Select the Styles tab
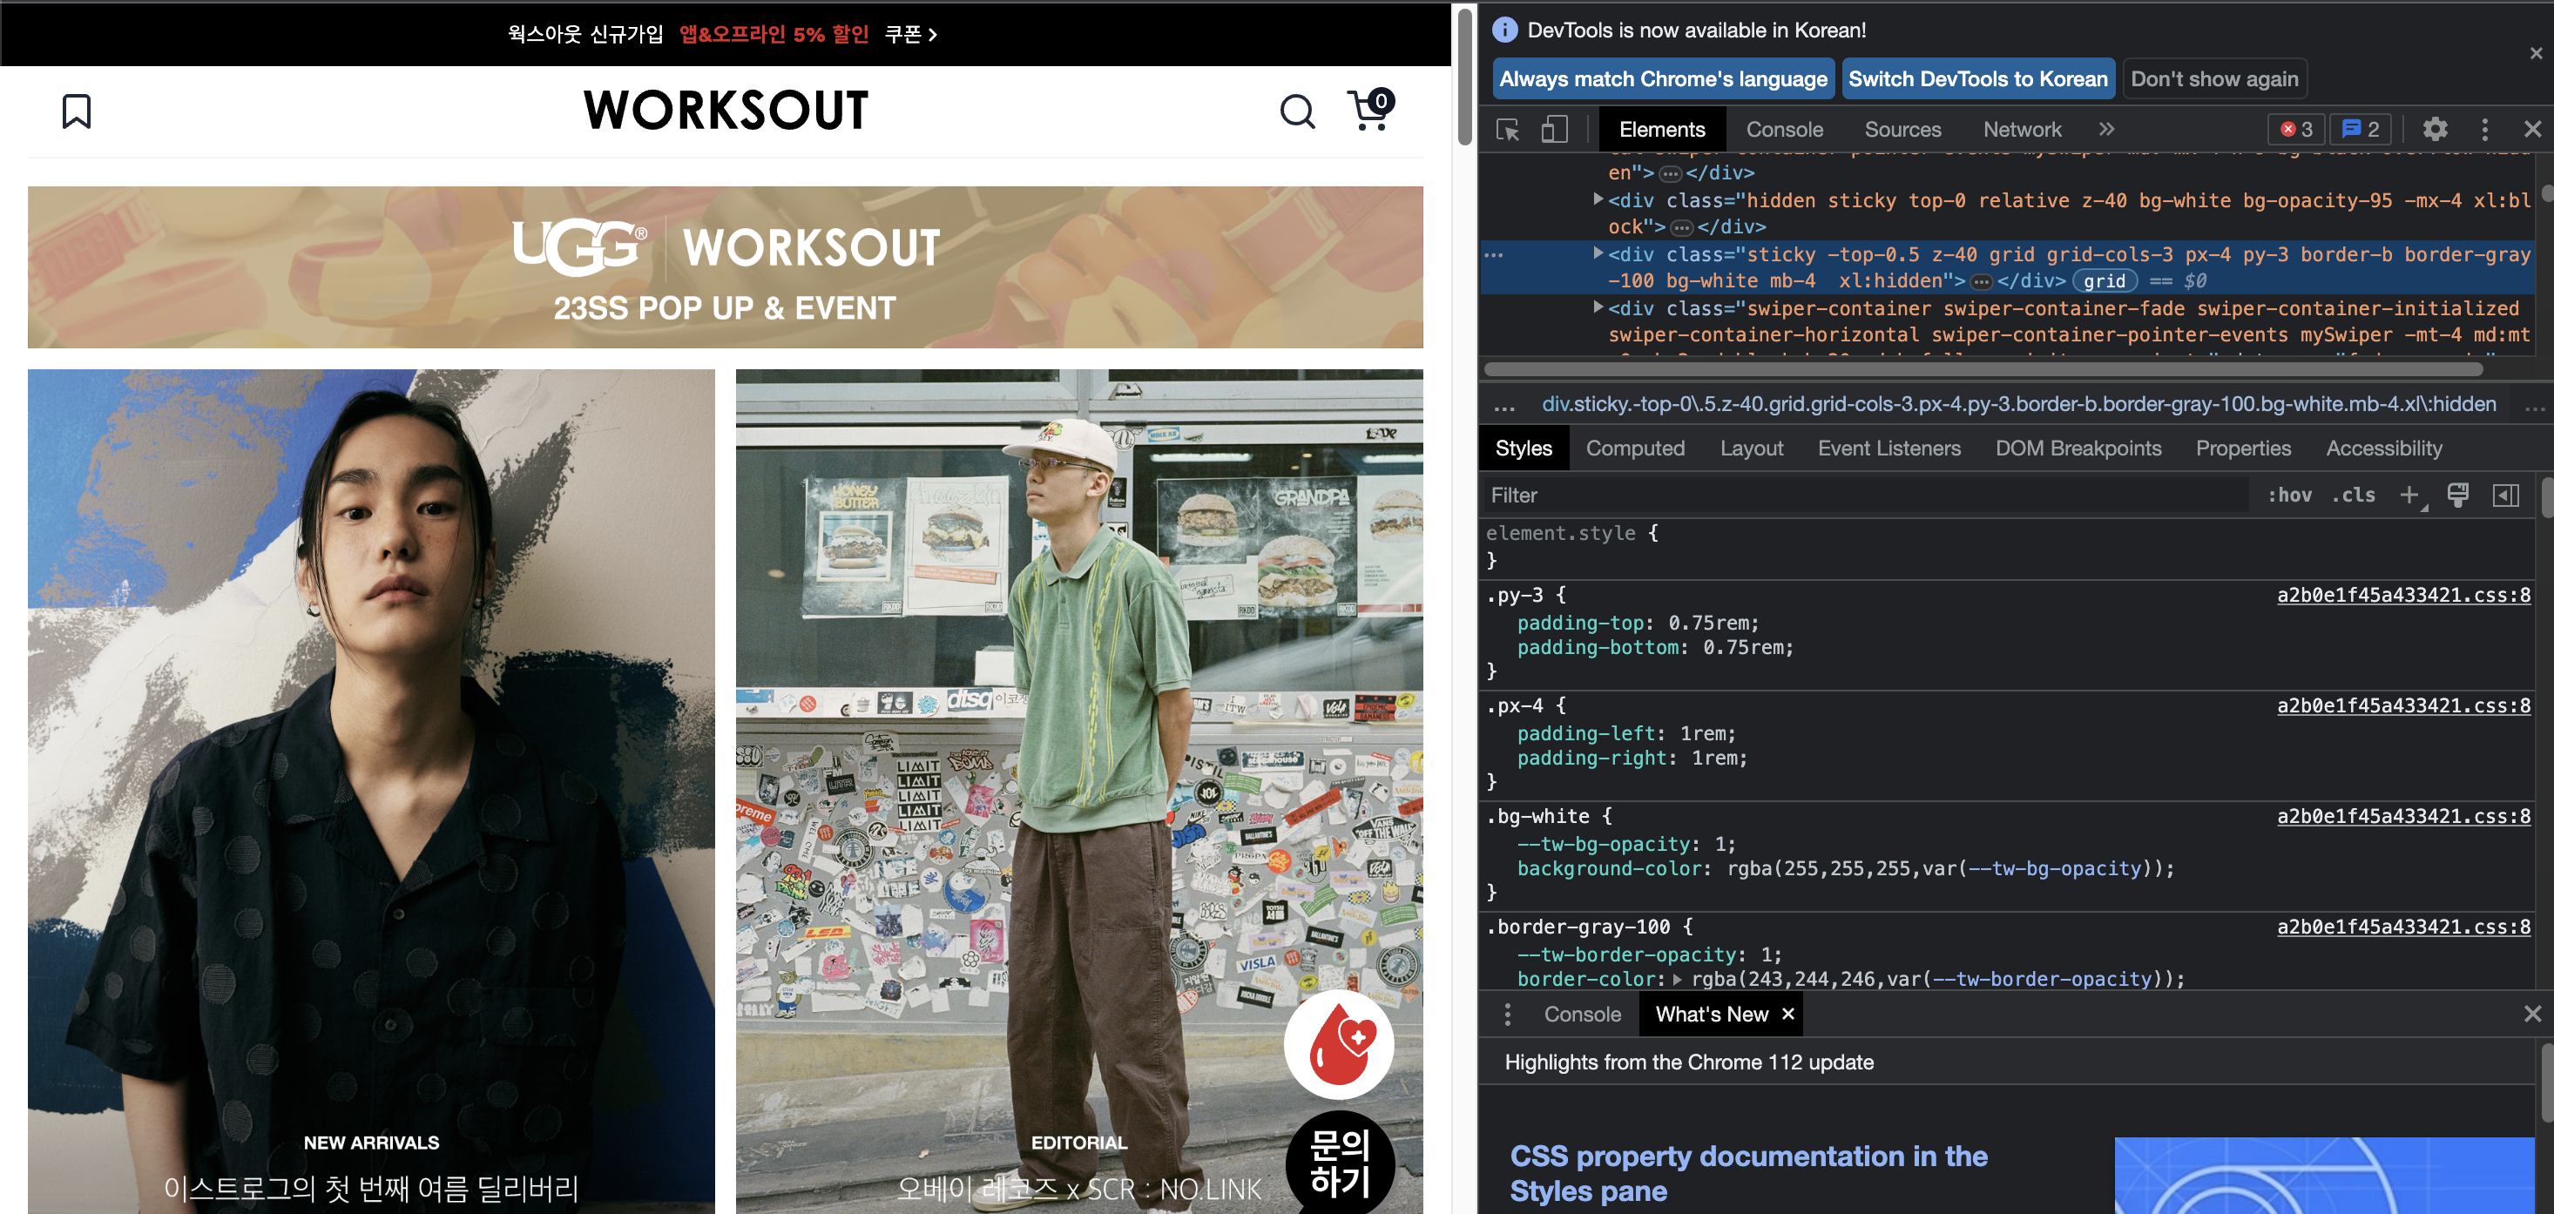Image resolution: width=2554 pixels, height=1214 pixels. pyautogui.click(x=1523, y=449)
